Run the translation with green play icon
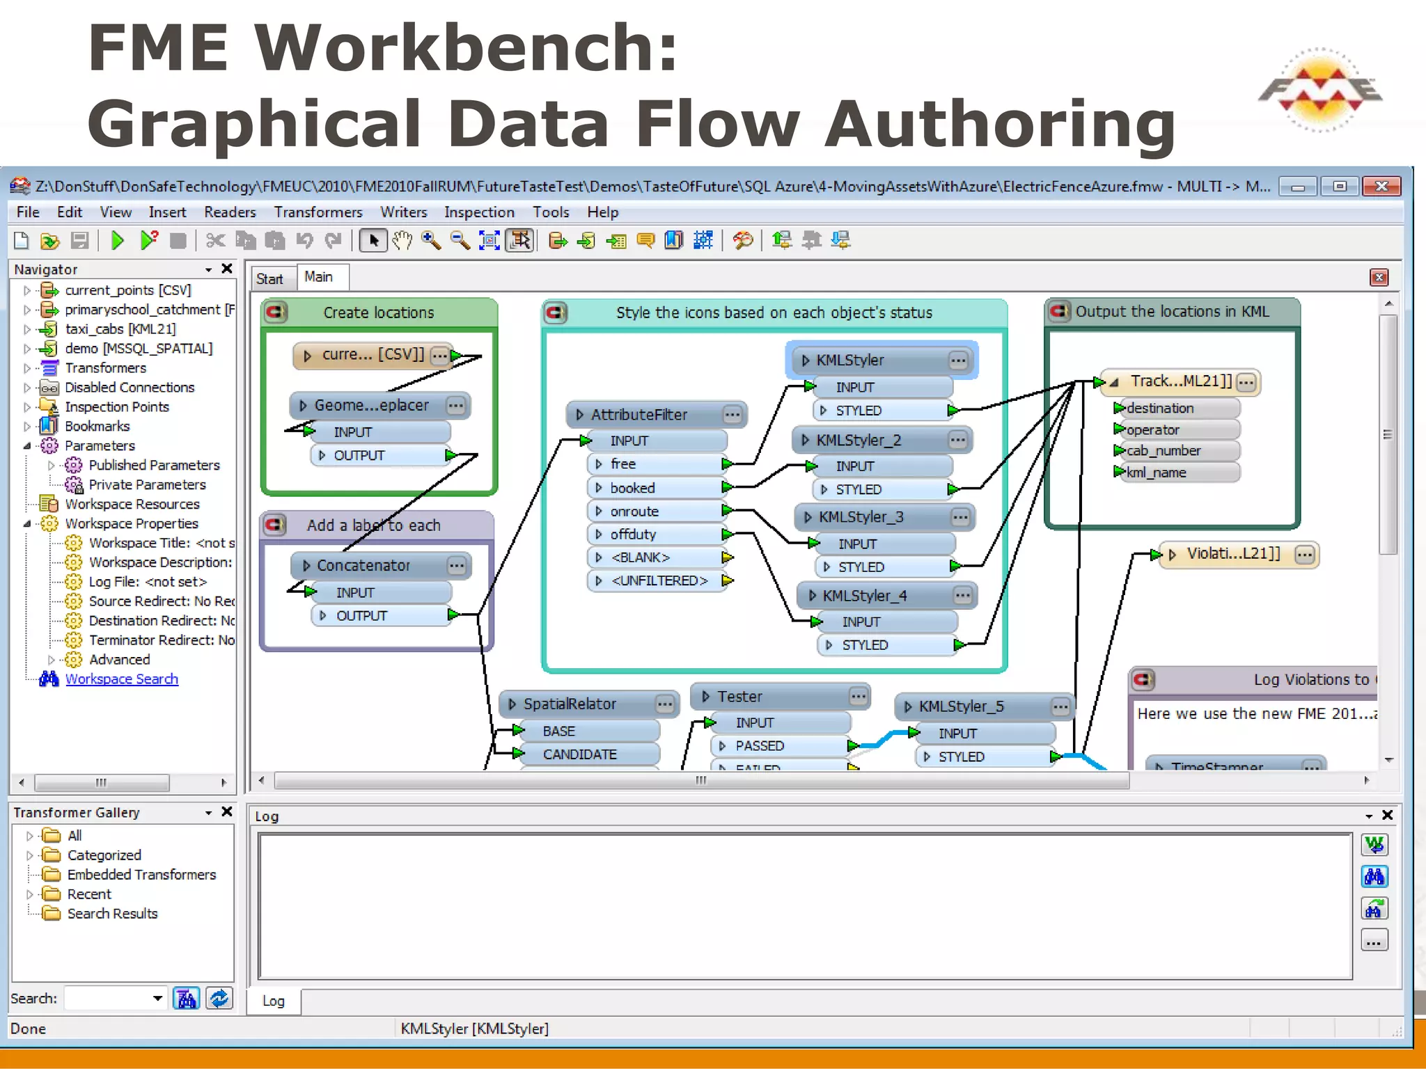 click(117, 241)
